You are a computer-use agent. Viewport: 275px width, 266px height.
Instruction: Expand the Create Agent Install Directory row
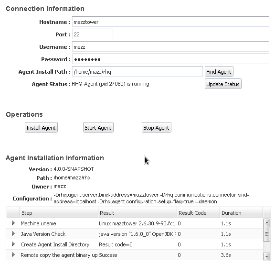coord(13,244)
